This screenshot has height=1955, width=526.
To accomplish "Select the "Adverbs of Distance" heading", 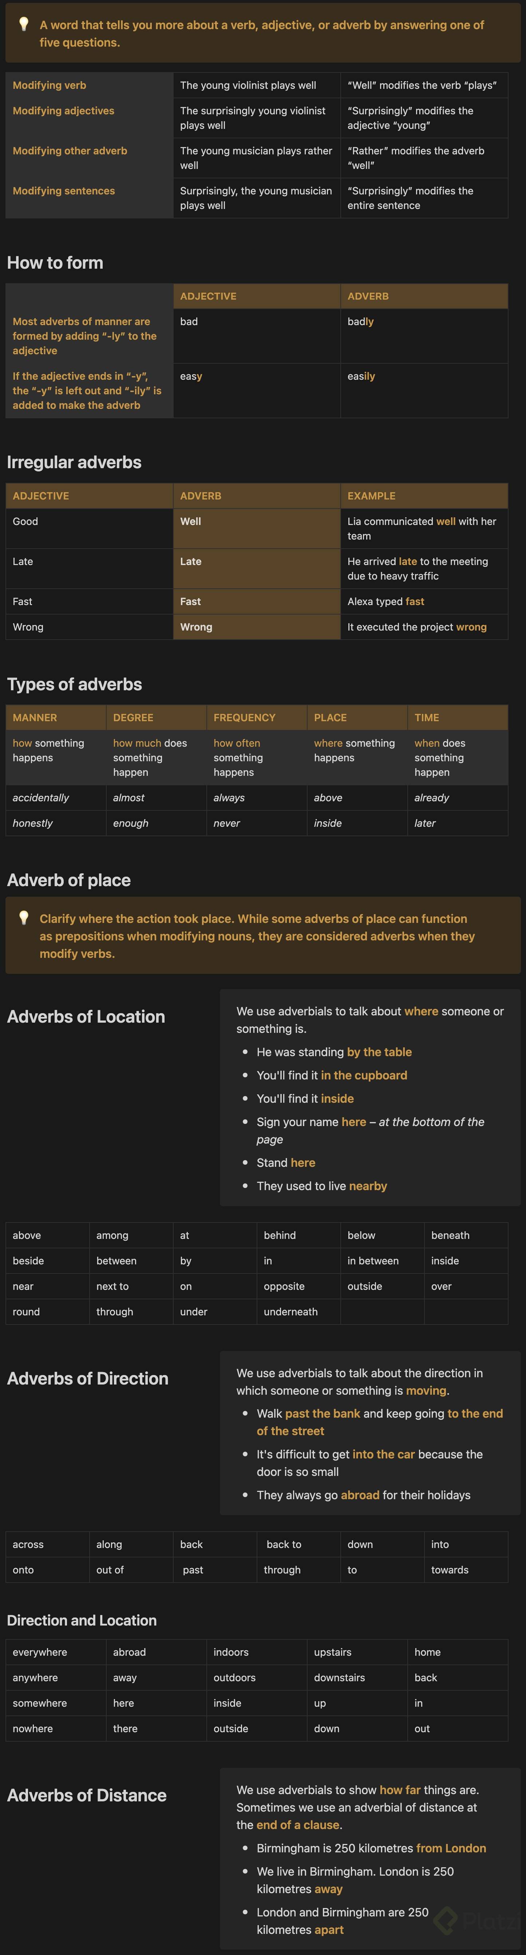I will [87, 1795].
